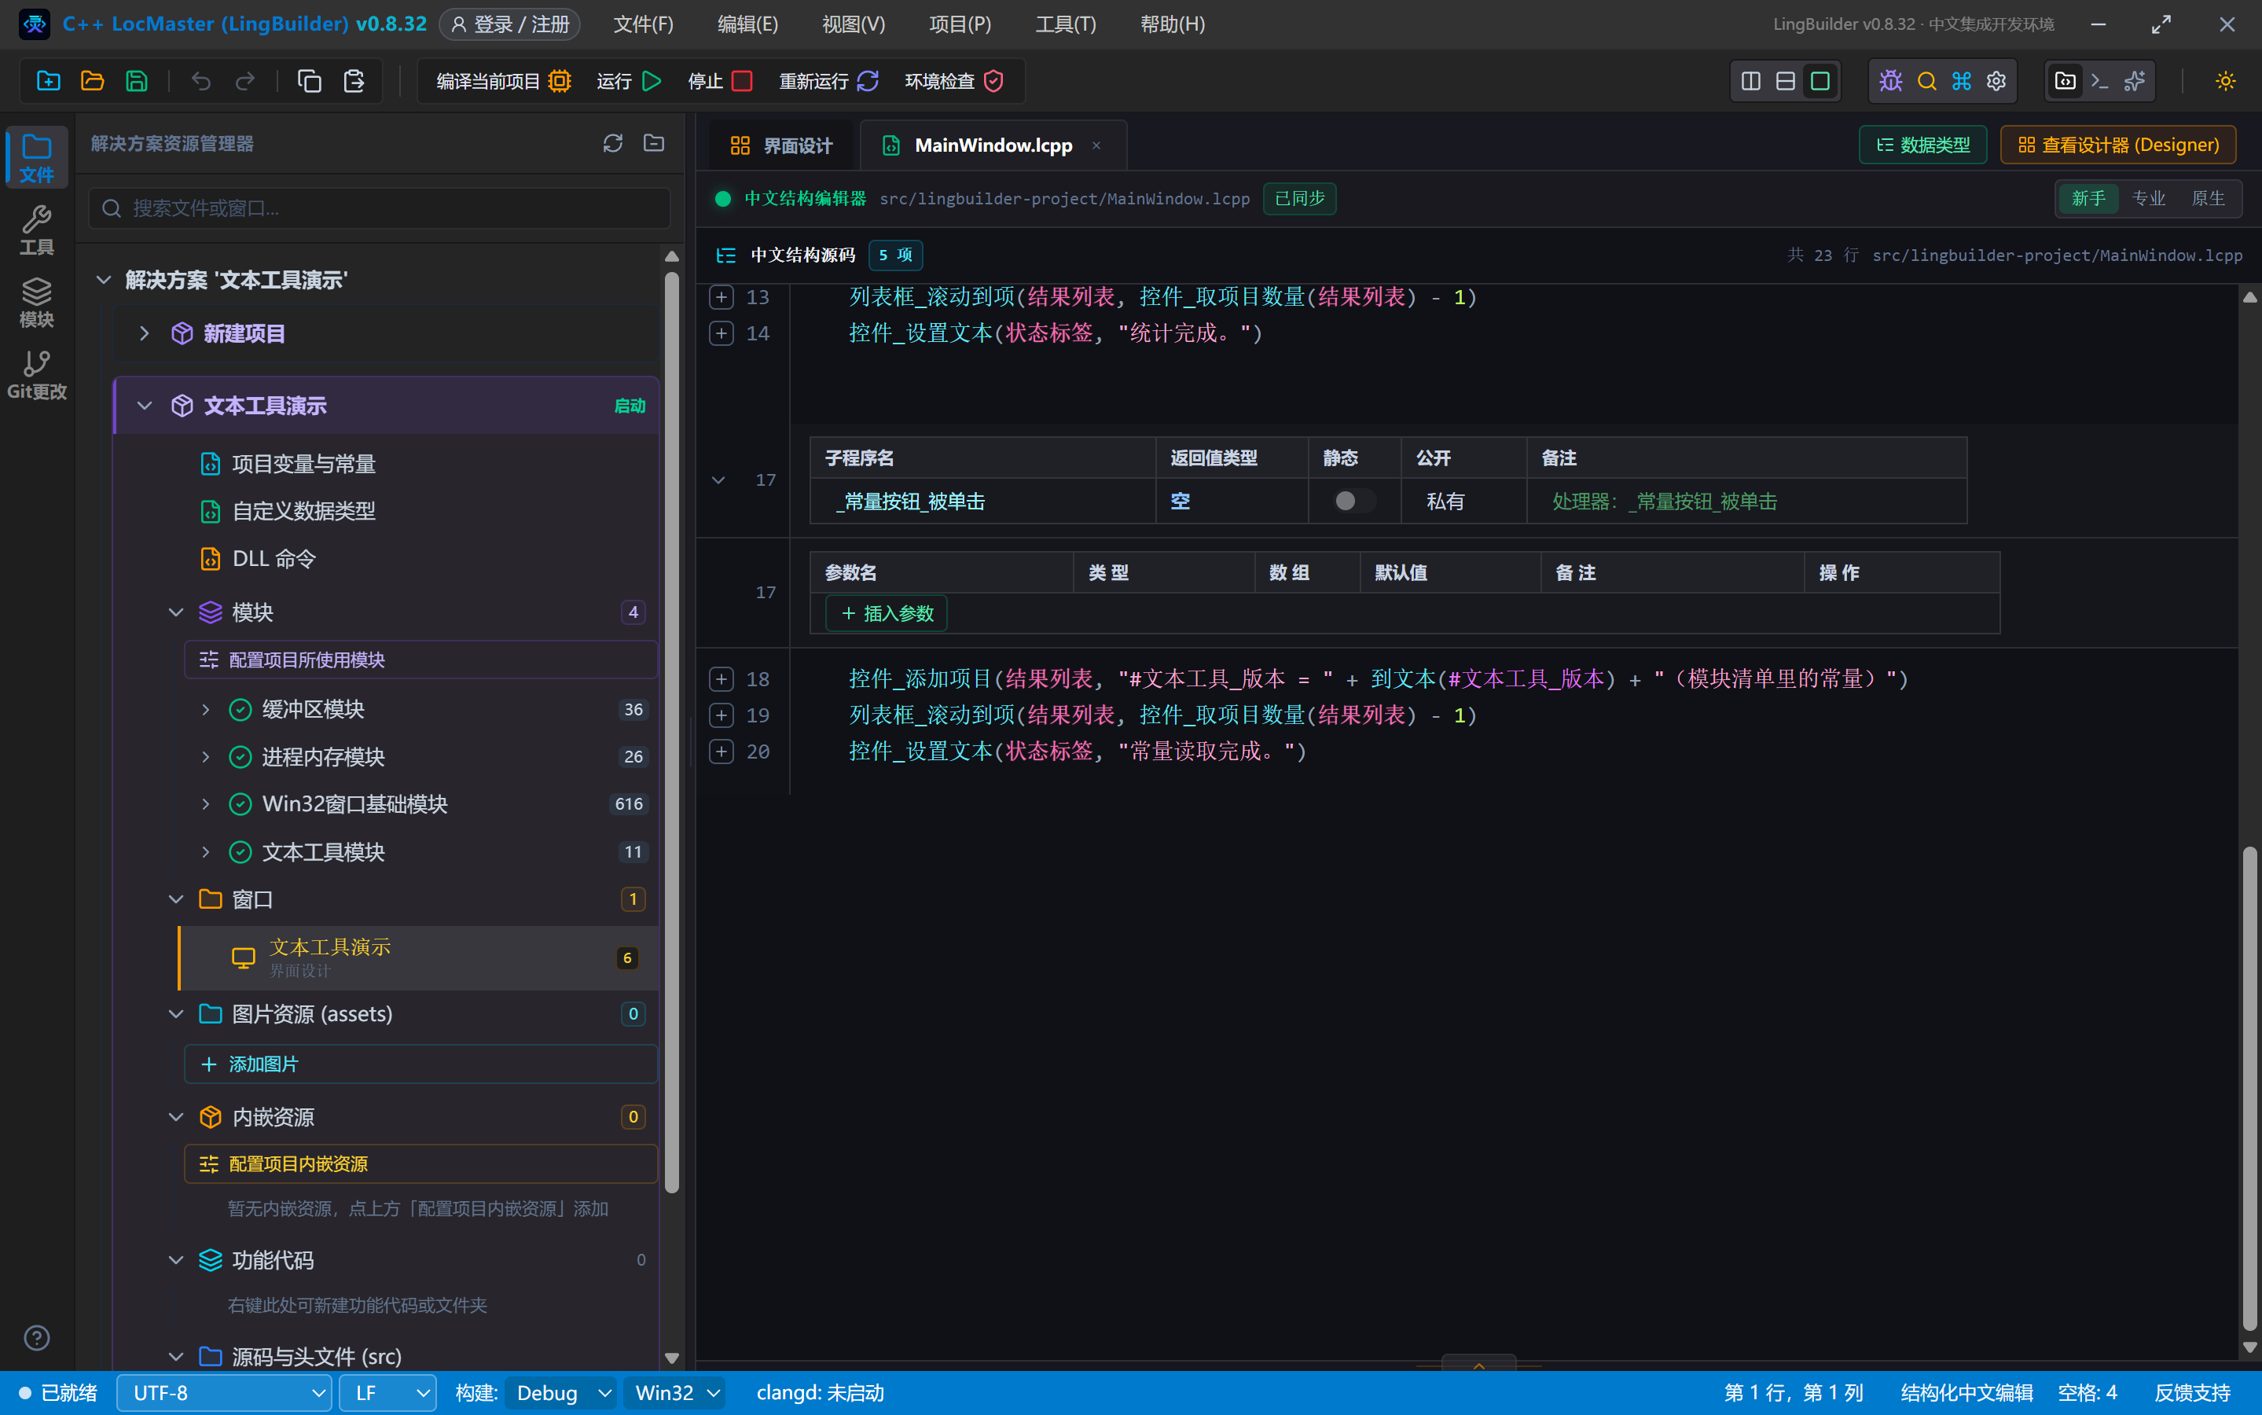Open the settings gear icon

(x=1996, y=82)
